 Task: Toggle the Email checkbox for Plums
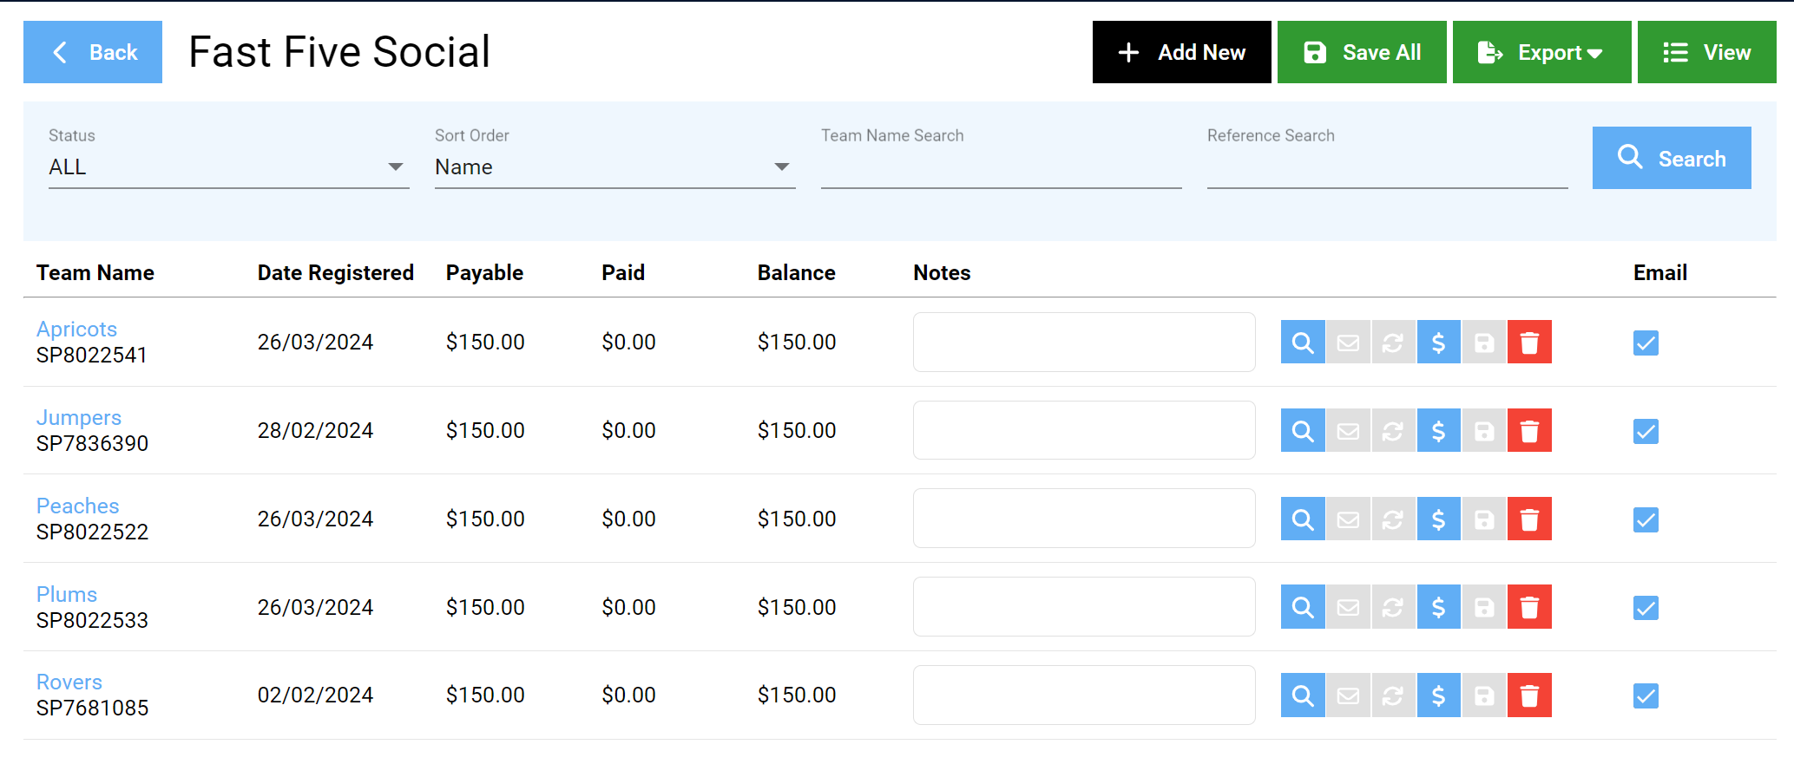(x=1646, y=608)
